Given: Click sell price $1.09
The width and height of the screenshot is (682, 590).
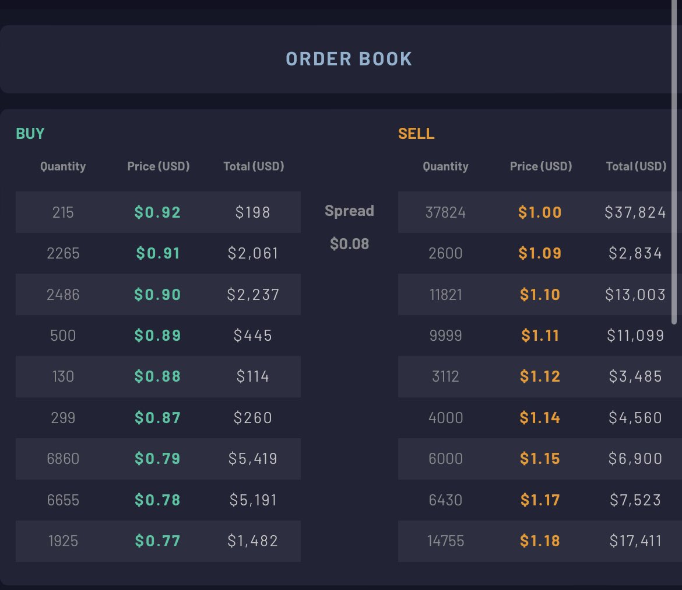Looking at the screenshot, I should click(x=540, y=253).
